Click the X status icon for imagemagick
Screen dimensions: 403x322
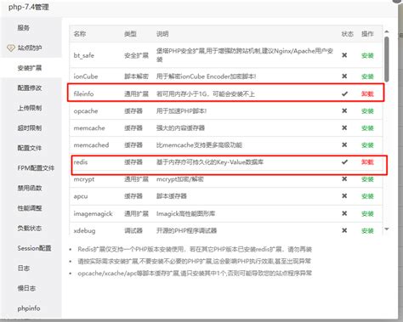pos(344,213)
